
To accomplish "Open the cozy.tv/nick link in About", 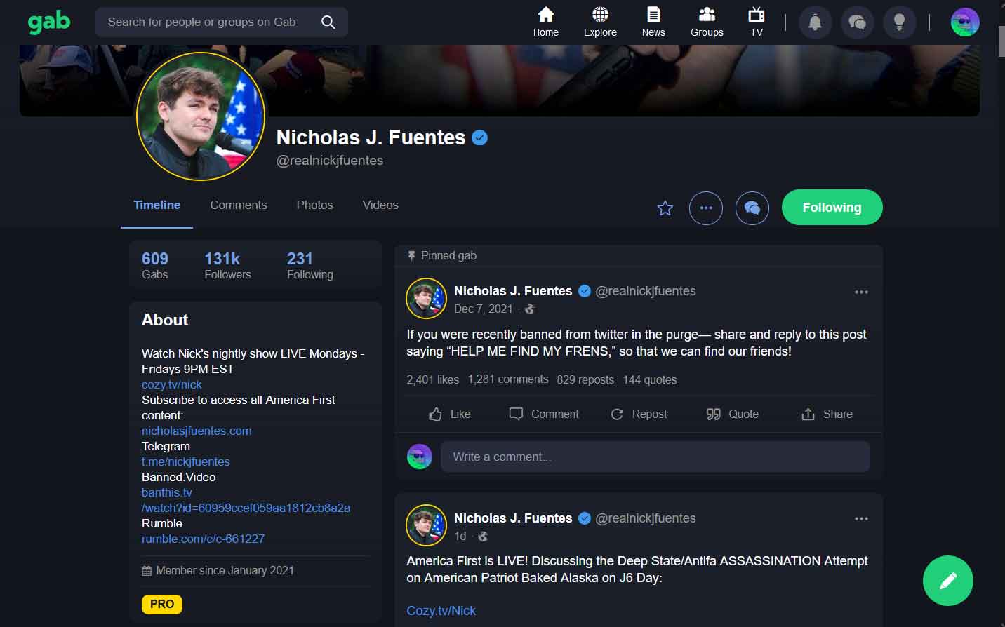I will [x=172, y=385].
